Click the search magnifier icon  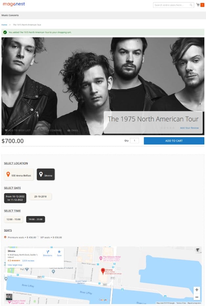pyautogui.click(x=191, y=5)
